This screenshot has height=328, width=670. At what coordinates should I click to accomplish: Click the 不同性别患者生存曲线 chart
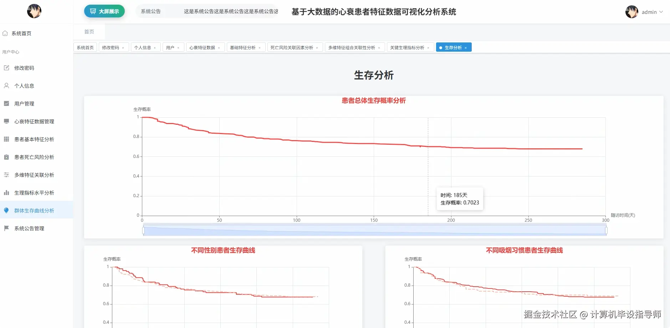[x=223, y=287]
